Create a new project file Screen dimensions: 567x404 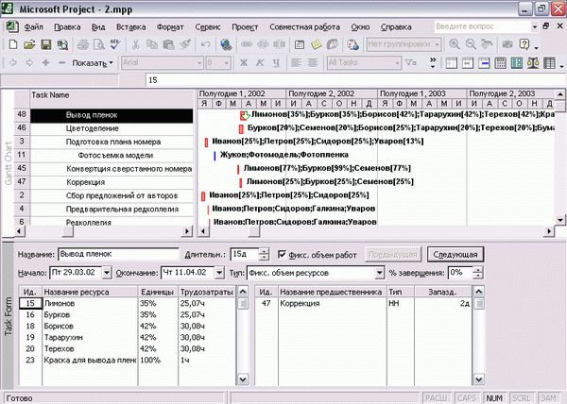(x=13, y=44)
